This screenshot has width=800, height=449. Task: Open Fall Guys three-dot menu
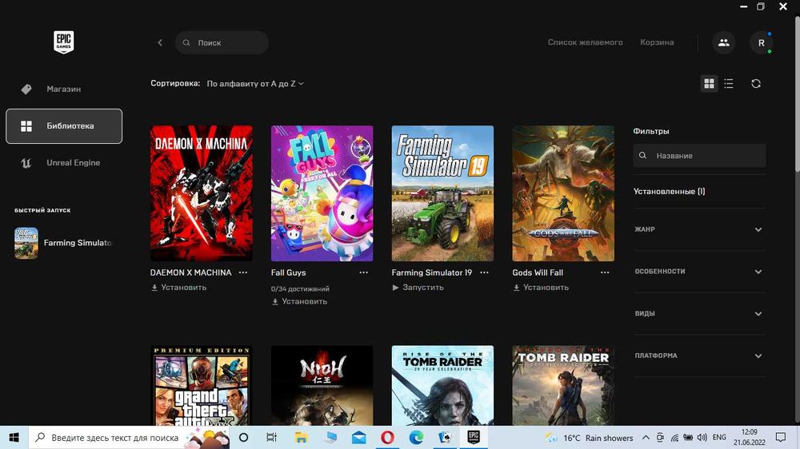coord(363,272)
